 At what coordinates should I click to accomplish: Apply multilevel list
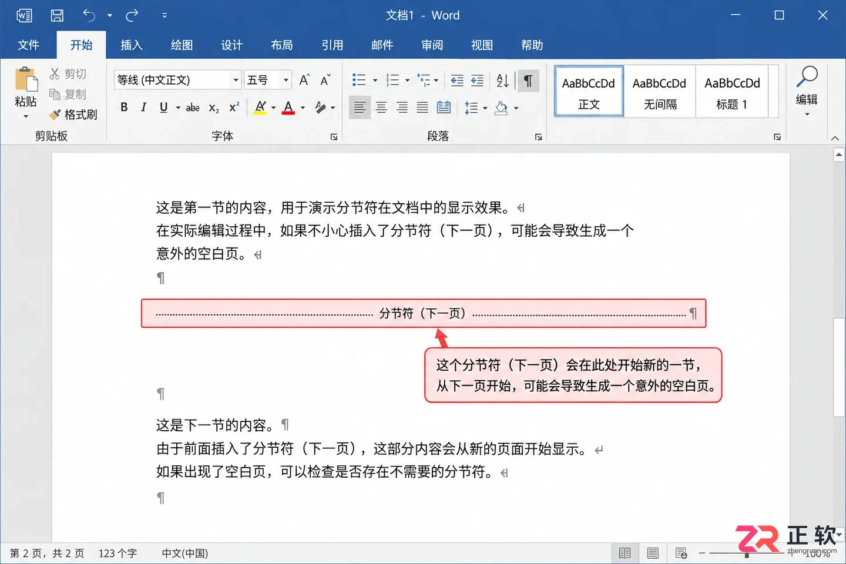click(424, 80)
